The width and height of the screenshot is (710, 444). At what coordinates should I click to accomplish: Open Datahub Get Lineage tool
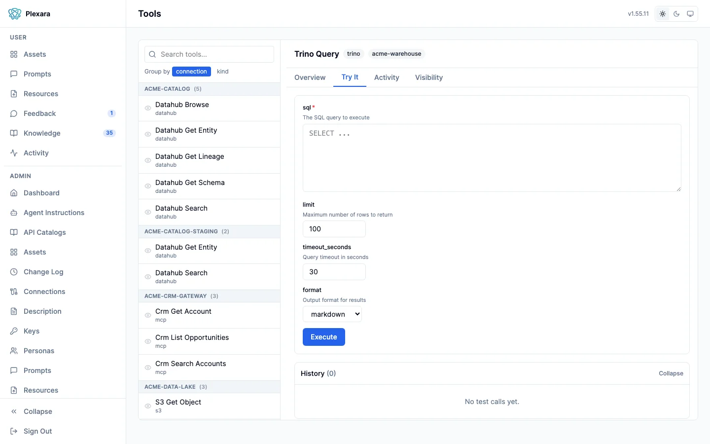click(209, 160)
